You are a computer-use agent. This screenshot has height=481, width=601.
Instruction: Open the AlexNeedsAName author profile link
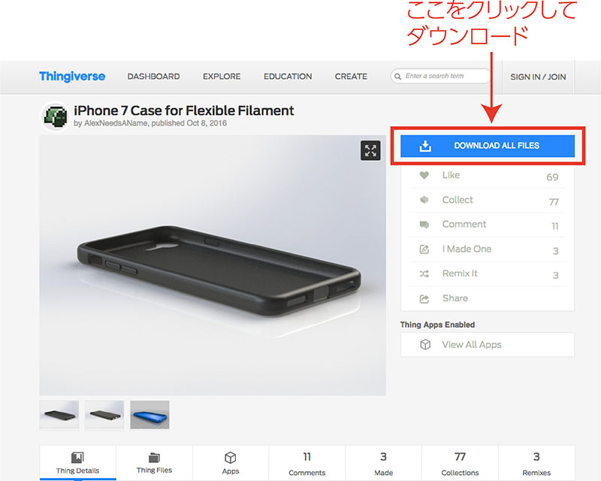tap(116, 123)
